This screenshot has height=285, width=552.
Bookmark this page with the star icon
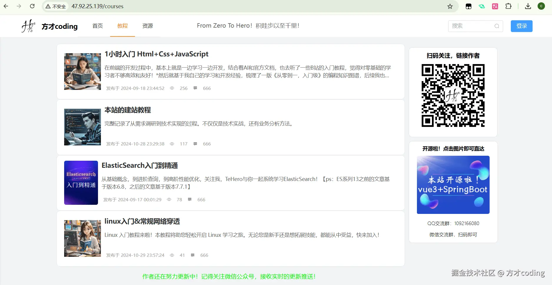click(x=450, y=6)
